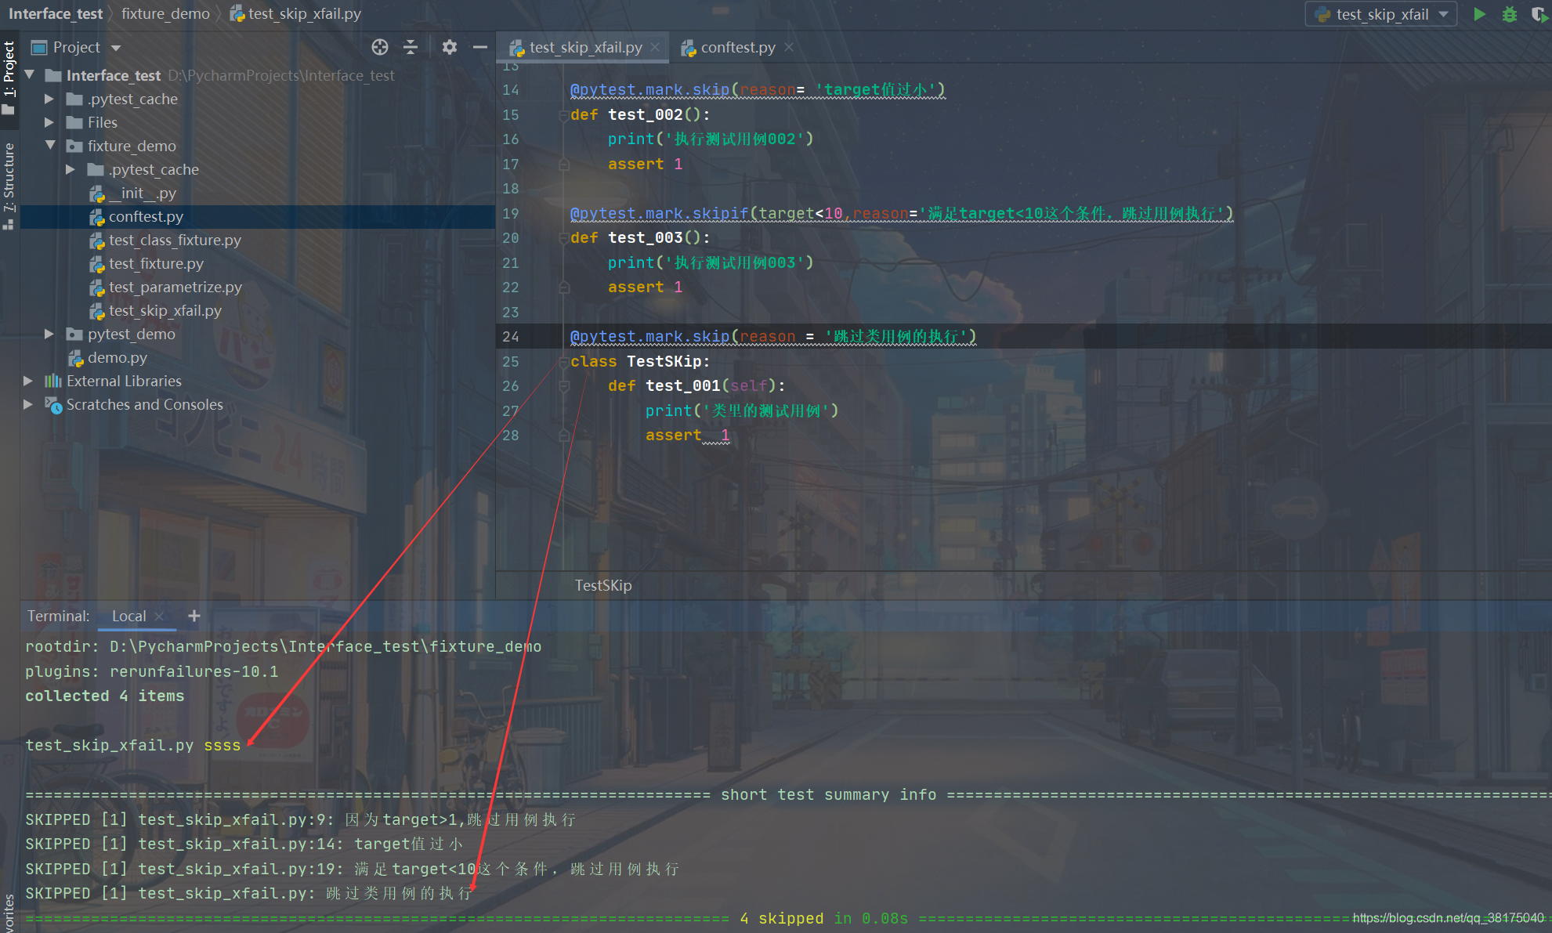Select __init__.py in project tree
This screenshot has height=933, width=1552.
coord(142,193)
